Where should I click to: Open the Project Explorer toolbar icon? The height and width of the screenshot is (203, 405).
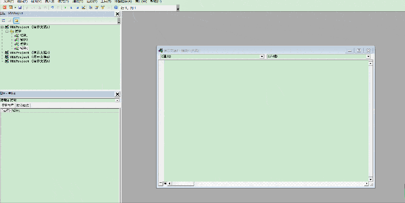[x=91, y=8]
